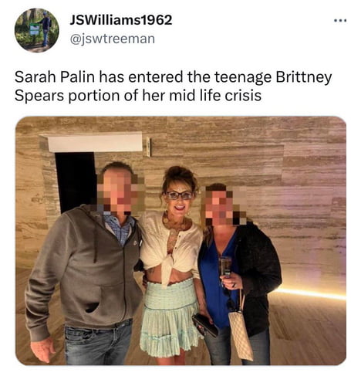This screenshot has height=376, width=351.
Task: Open the @jswtreeman handle link
Action: point(113,39)
